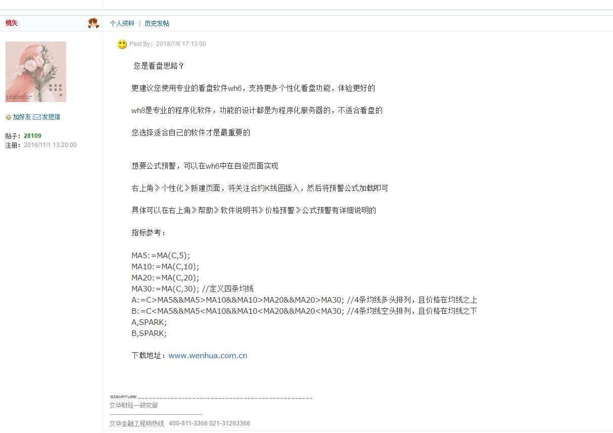Click the line starting 更建议您使用专业的看盘软件wh6

point(253,88)
